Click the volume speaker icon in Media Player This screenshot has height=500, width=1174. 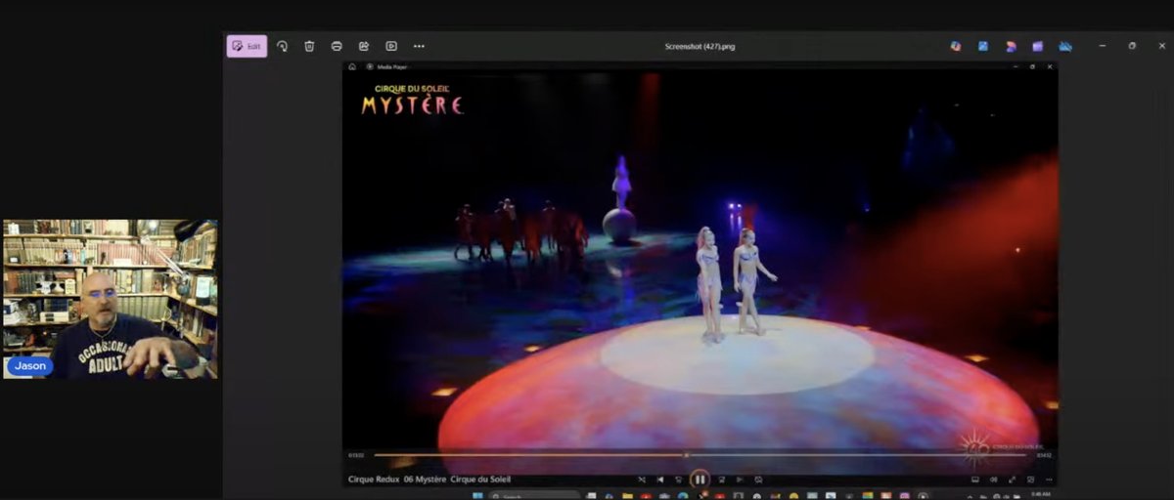click(994, 479)
